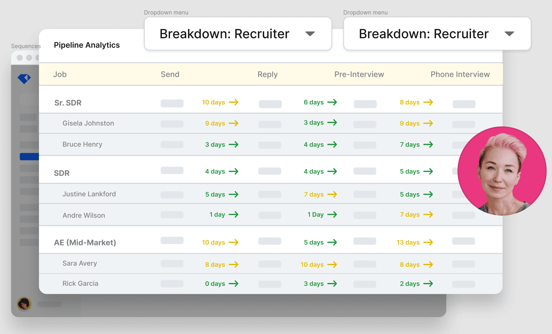Viewport: 552px width, 334px height.
Task: Select the AE (Mid-Market) job row
Action: (85, 243)
